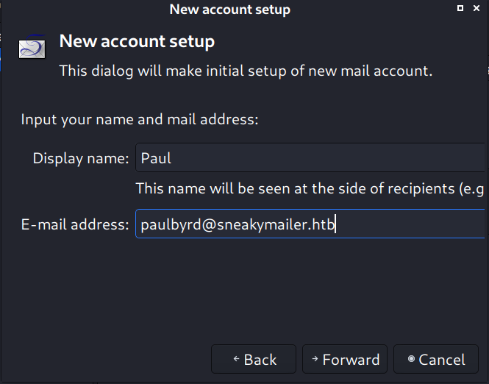
Task: Click the window title in the title bar
Action: tap(229, 10)
